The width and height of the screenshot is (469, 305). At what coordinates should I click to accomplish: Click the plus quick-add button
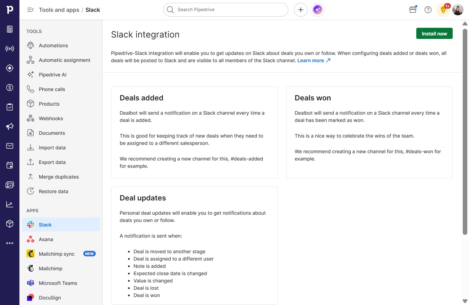click(x=301, y=10)
